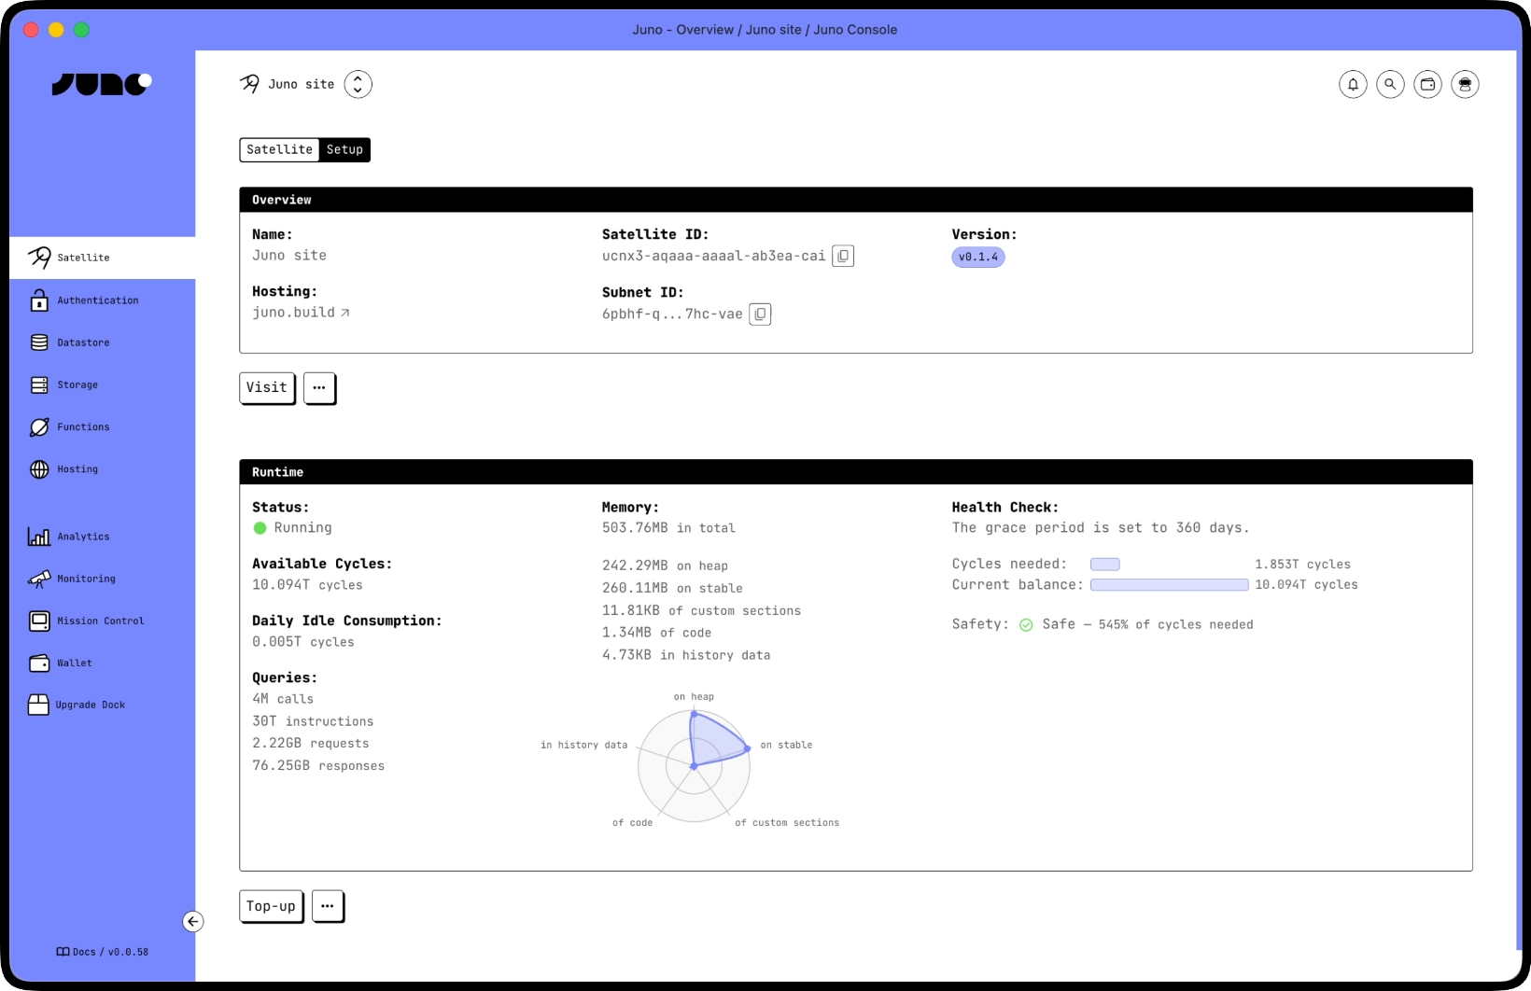This screenshot has width=1531, height=991.
Task: Open the Analytics sidebar icon
Action: 39,536
